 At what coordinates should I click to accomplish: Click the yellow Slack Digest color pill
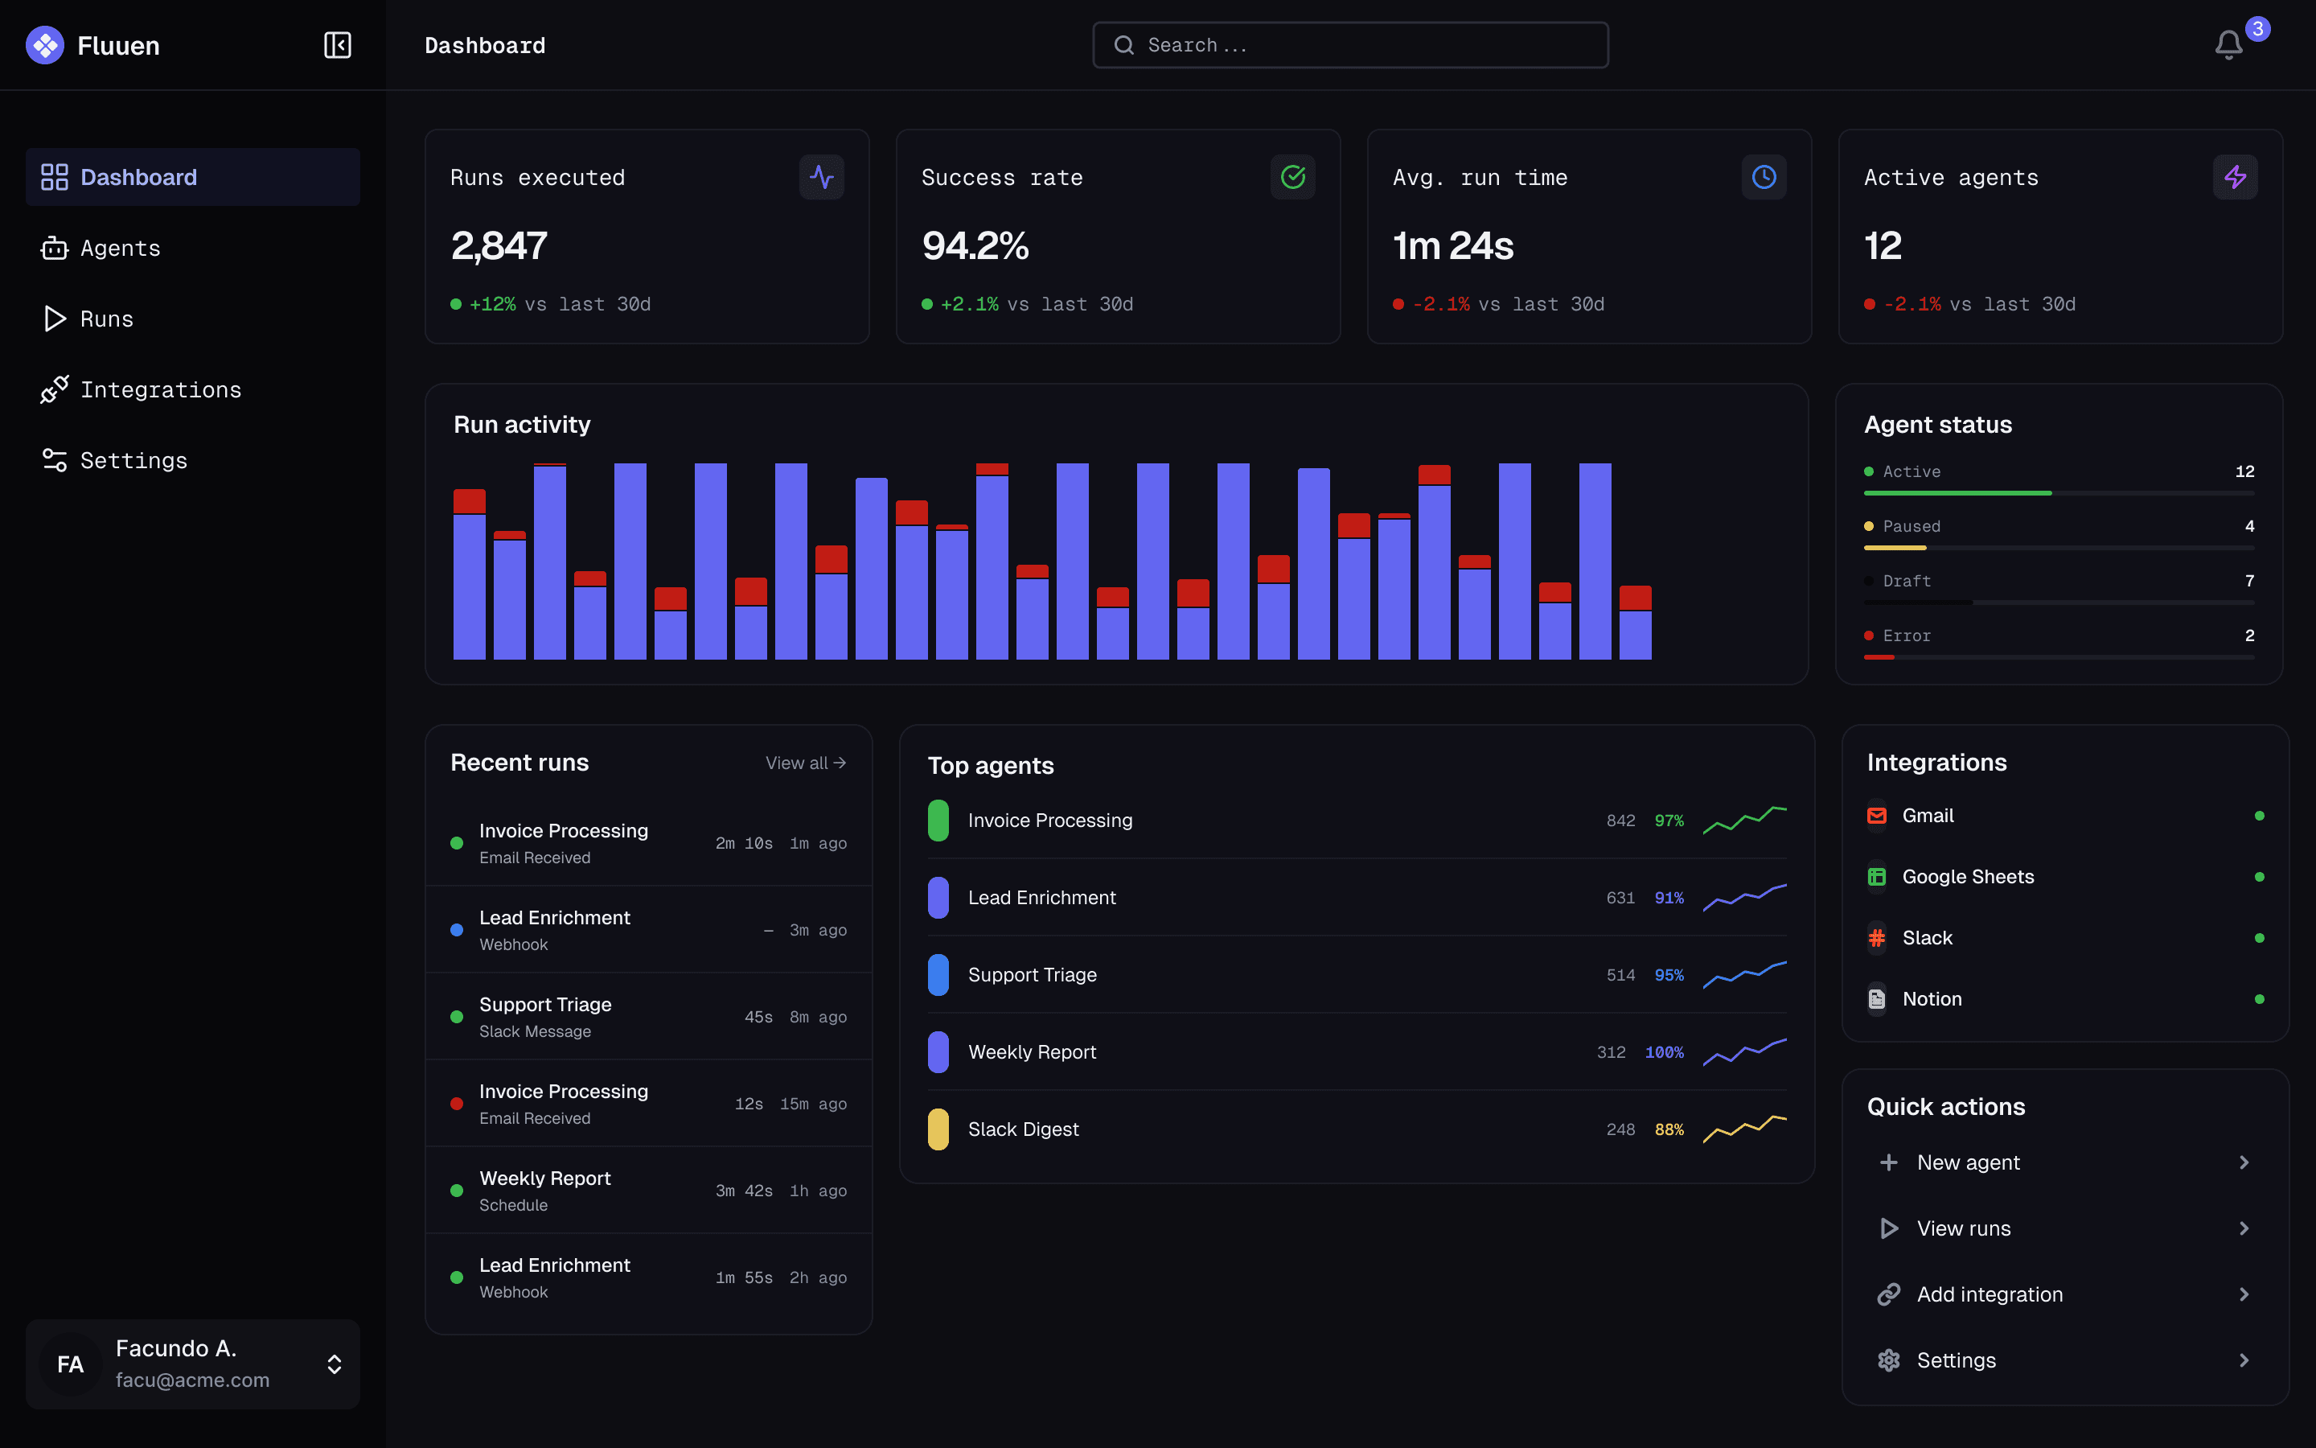(938, 1130)
